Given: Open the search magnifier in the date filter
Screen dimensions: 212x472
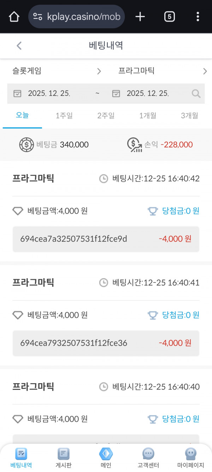Looking at the screenshot, I should [196, 93].
